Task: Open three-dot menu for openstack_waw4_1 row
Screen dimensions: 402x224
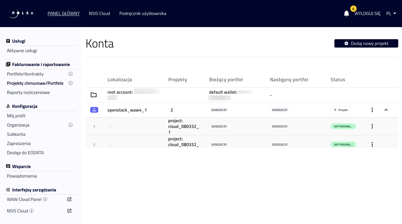Action: pos(372,110)
